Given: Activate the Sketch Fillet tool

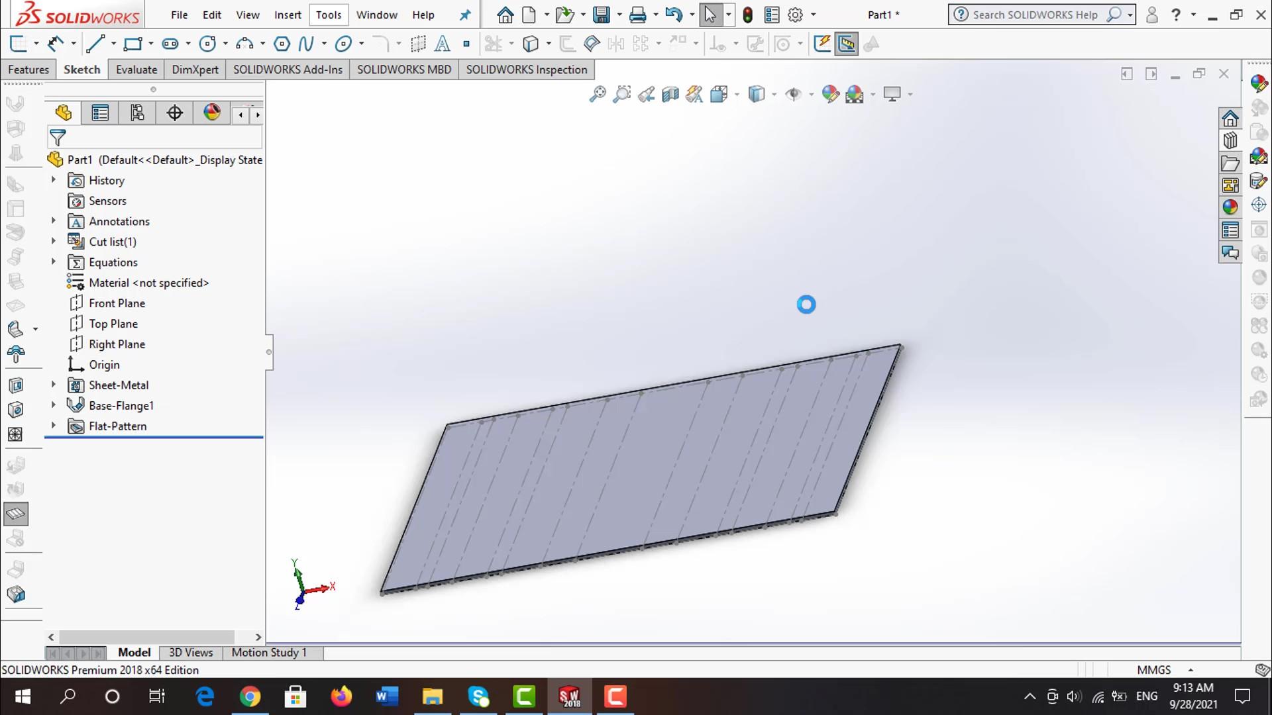Looking at the screenshot, I should tap(384, 44).
